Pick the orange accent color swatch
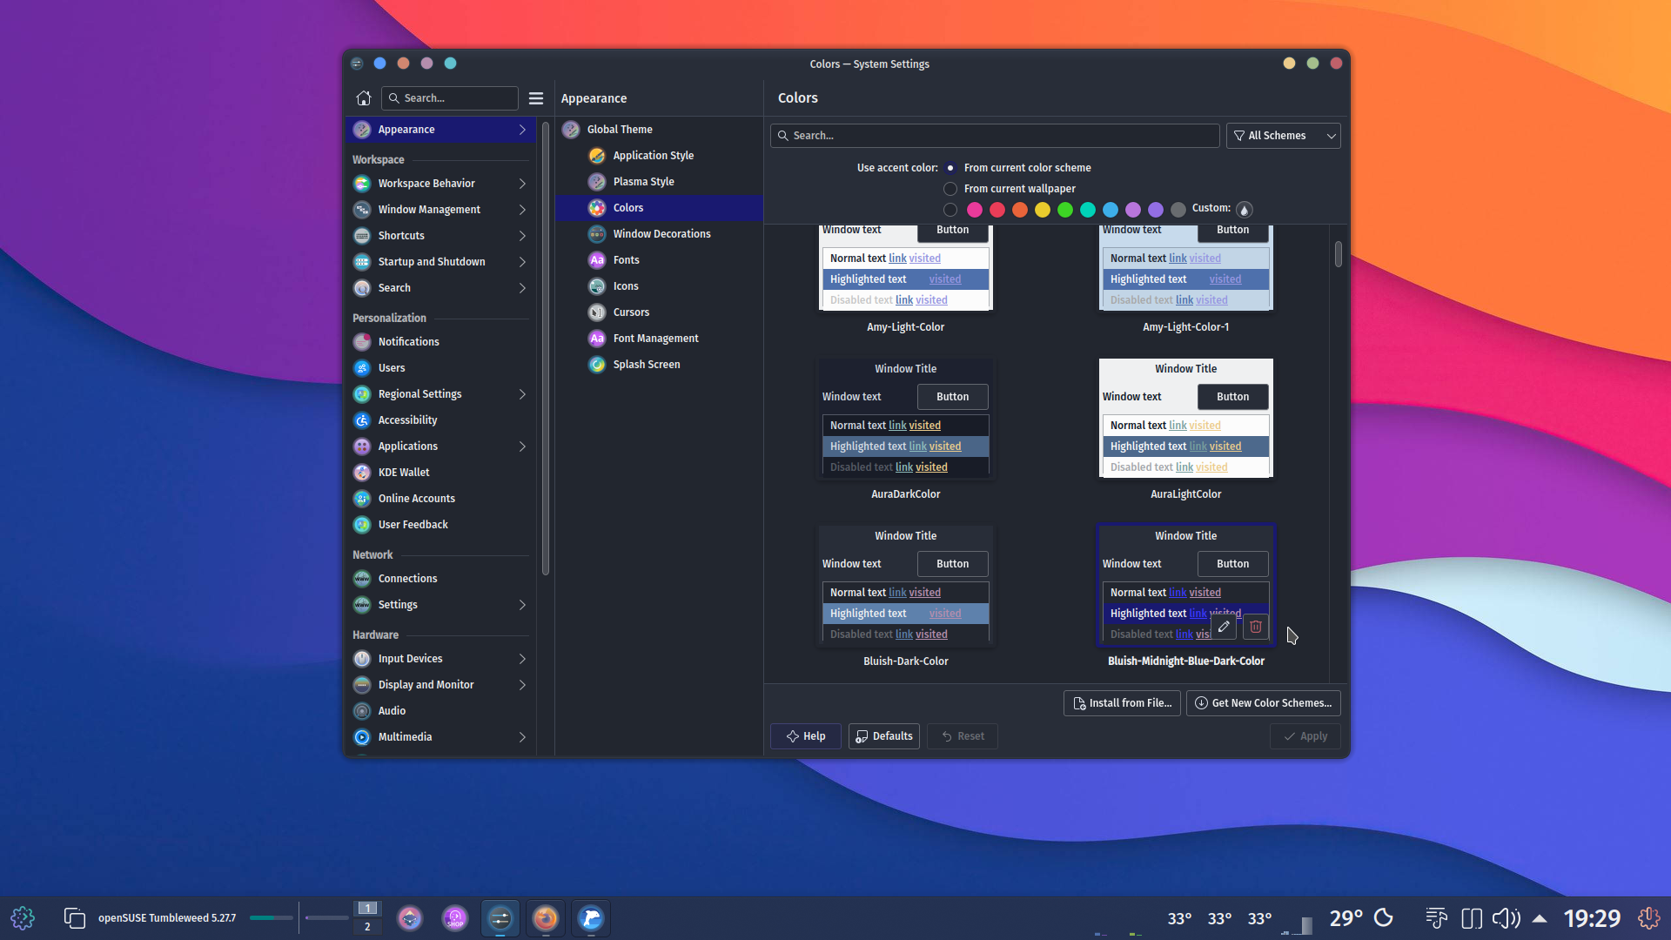 tap(1020, 210)
